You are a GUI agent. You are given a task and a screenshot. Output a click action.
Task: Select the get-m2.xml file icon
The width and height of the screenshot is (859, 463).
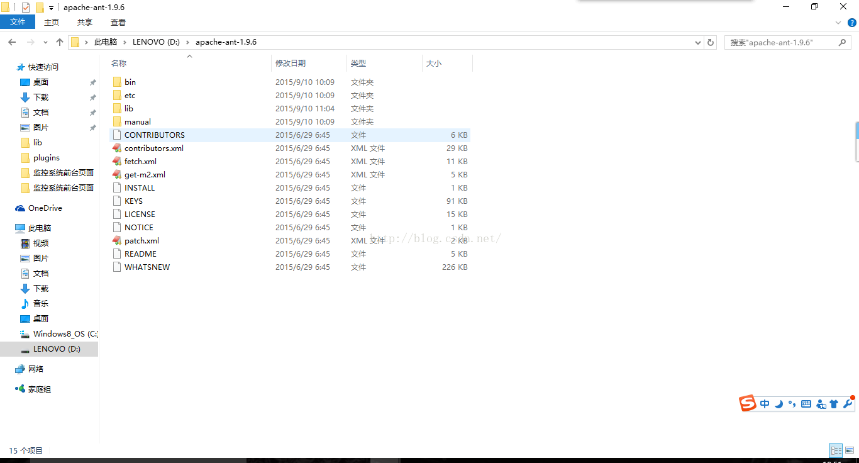[117, 175]
